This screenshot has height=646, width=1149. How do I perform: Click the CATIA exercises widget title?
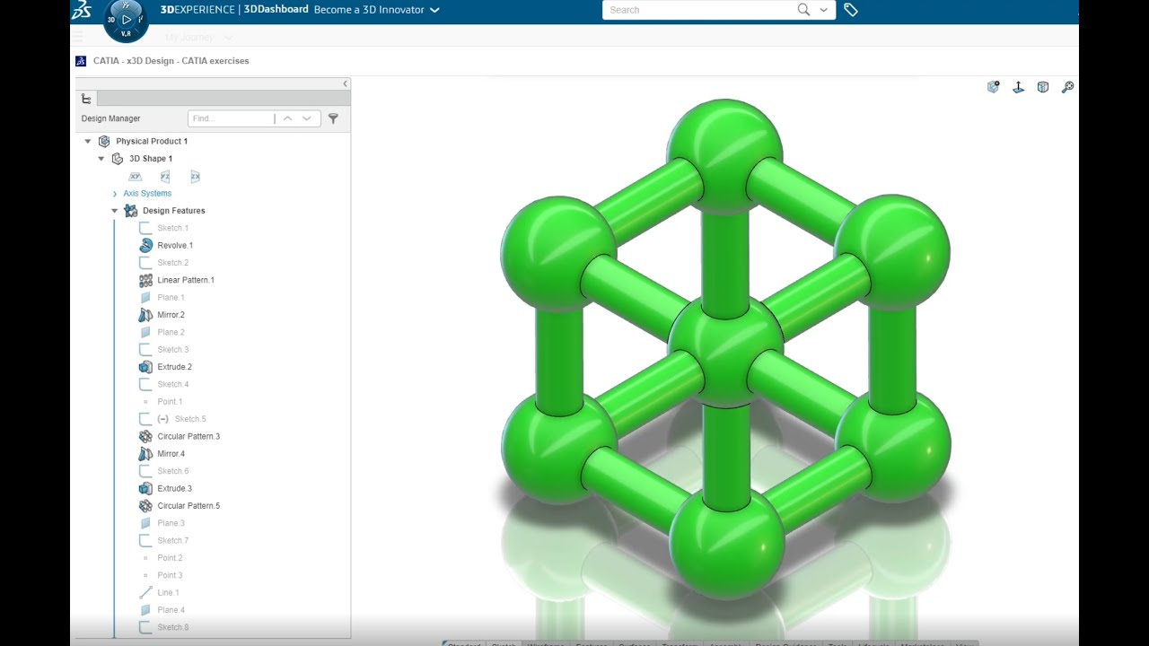point(171,61)
